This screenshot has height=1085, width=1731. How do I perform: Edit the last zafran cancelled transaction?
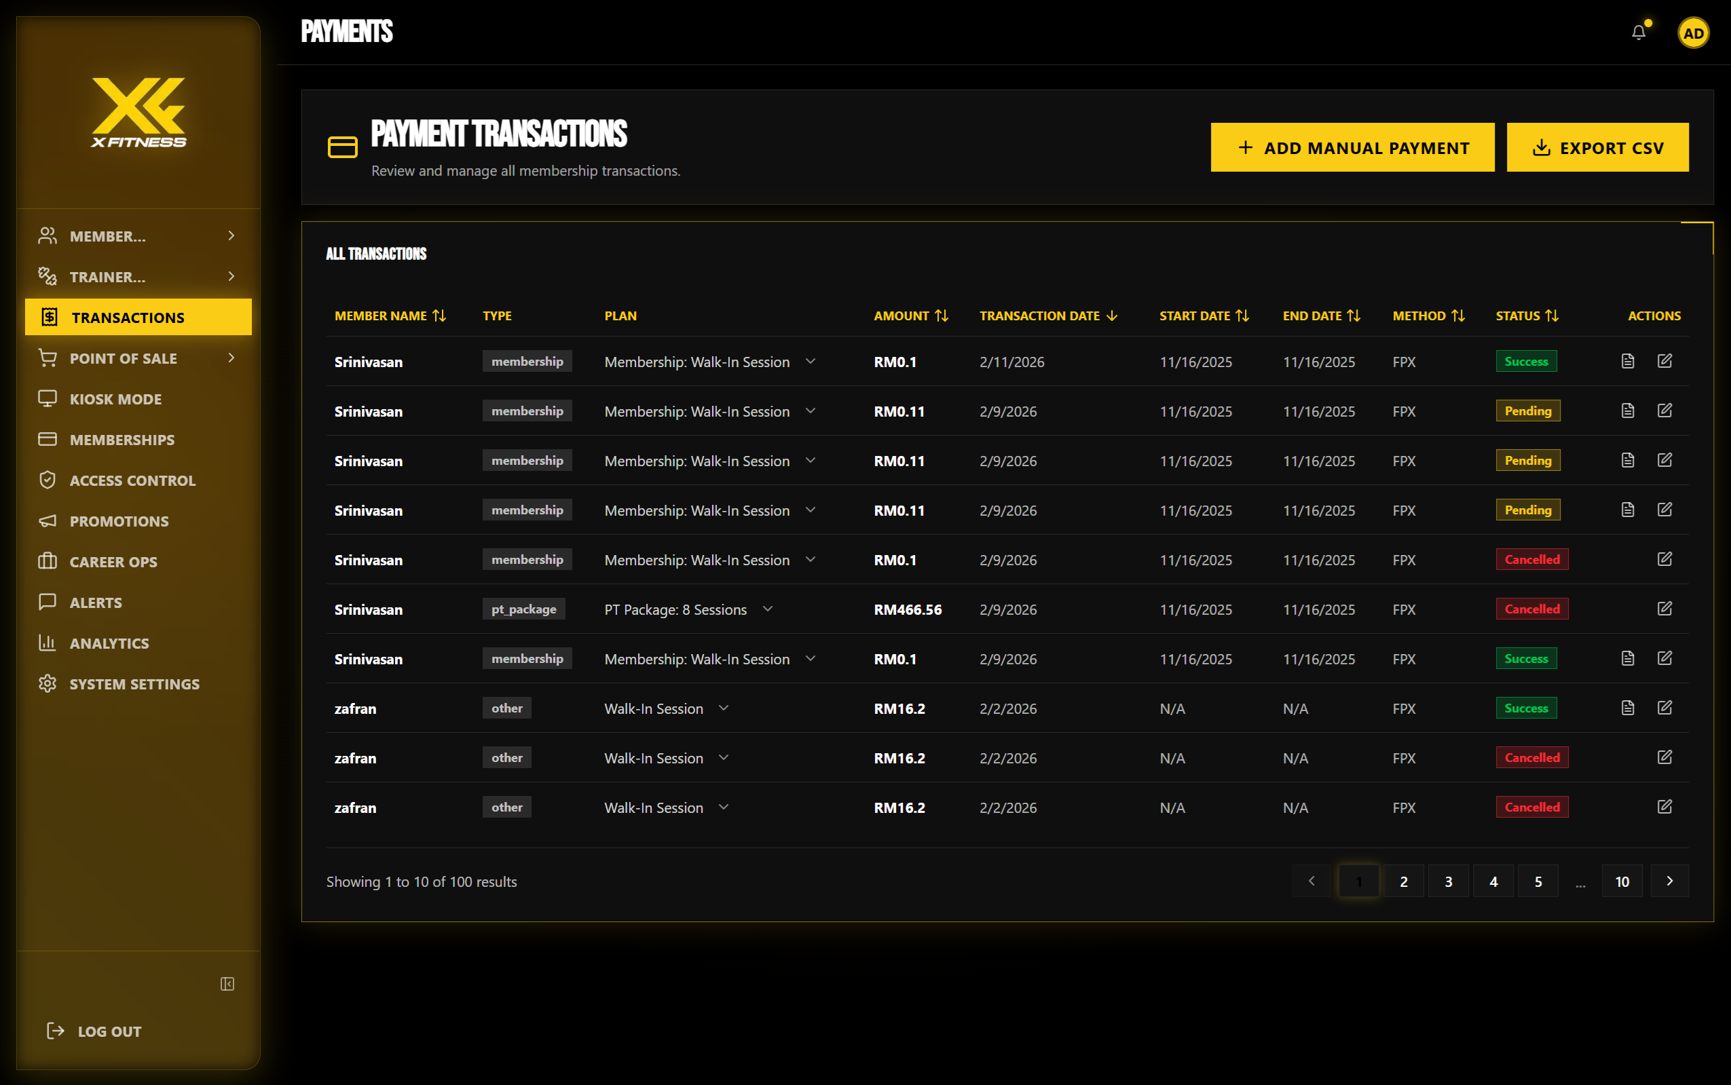pyautogui.click(x=1664, y=807)
